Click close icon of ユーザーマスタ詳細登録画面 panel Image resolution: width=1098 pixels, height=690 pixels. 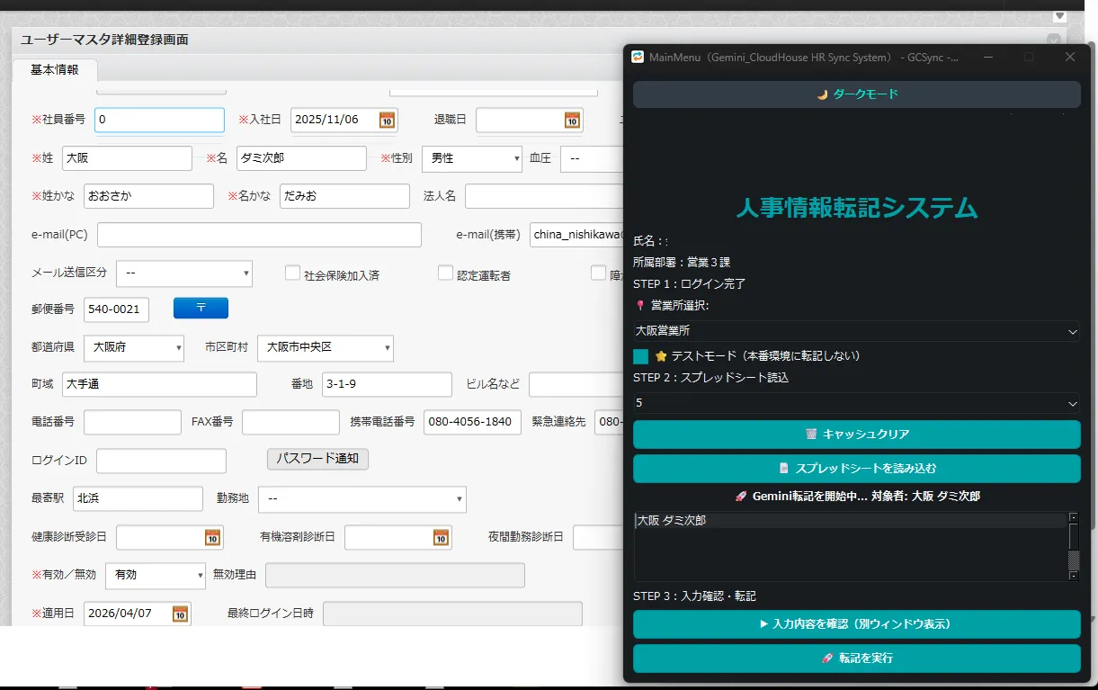[1054, 40]
